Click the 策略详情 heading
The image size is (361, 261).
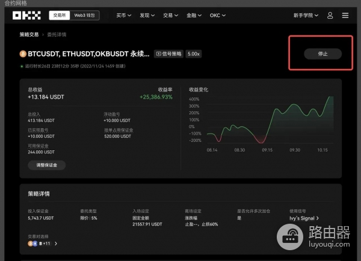click(x=39, y=194)
